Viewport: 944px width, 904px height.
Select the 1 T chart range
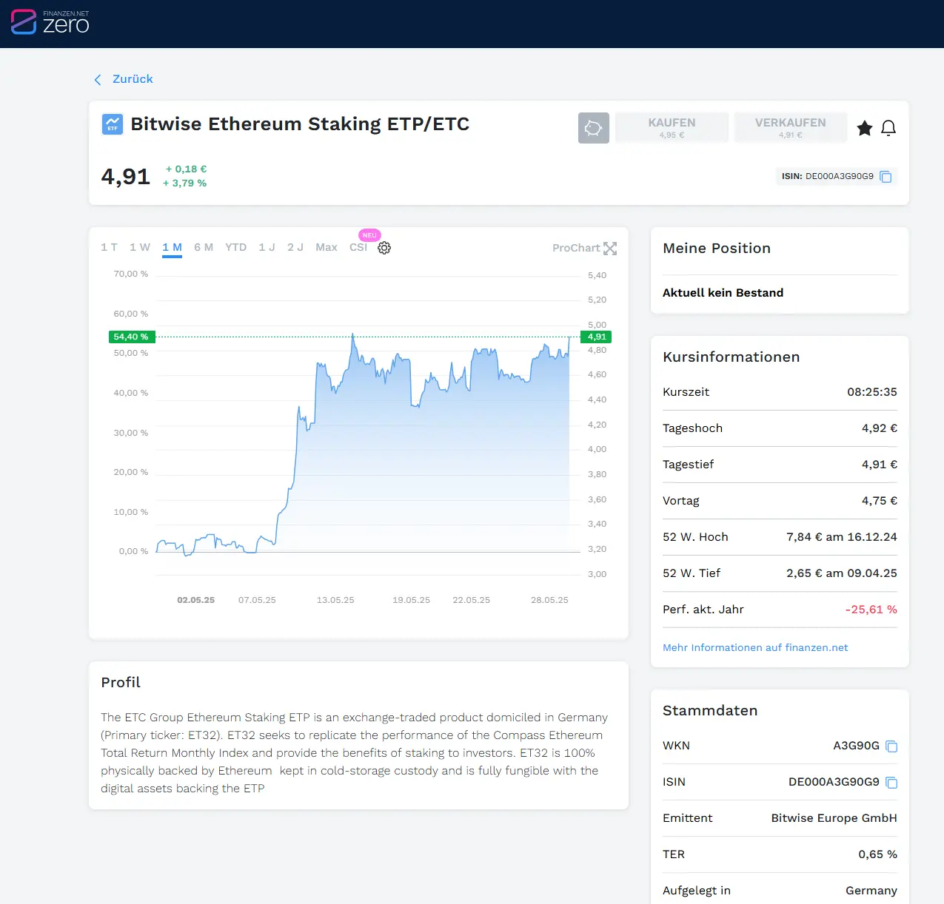[x=109, y=247]
